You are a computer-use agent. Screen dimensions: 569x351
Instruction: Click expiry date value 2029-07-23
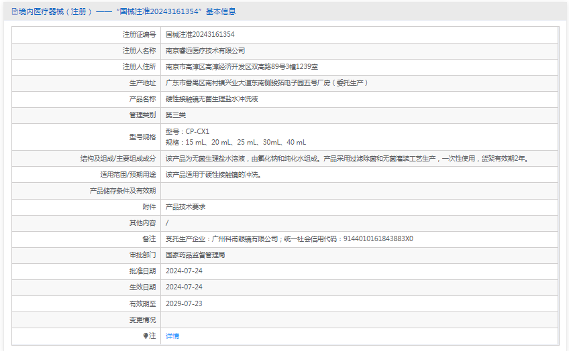[184, 303]
